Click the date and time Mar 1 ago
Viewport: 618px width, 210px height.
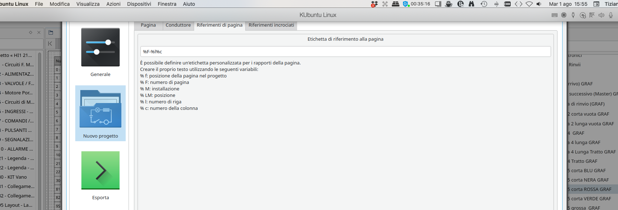tap(568, 4)
